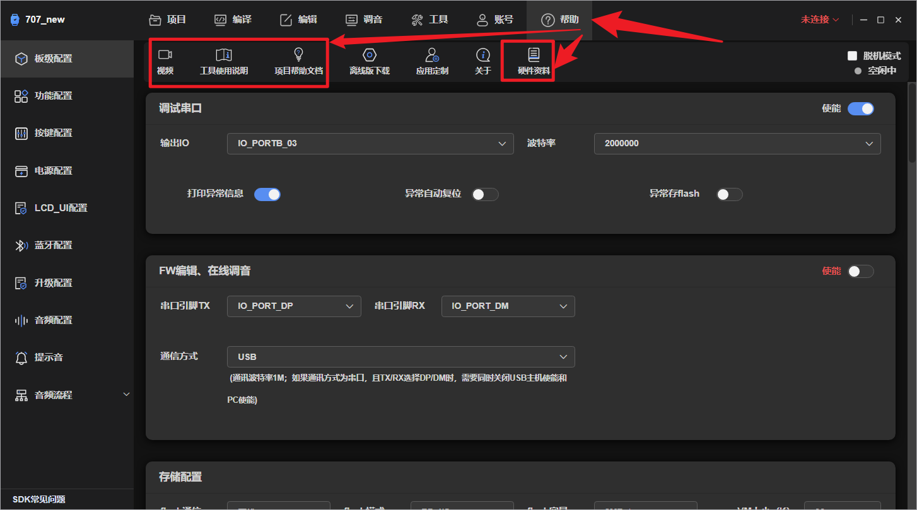Open 电源配置 power configuration

(x=67, y=171)
